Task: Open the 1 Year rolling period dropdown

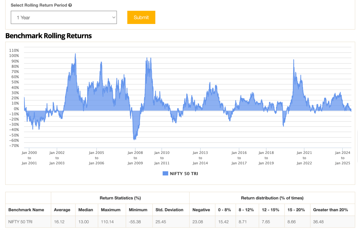Action: pos(64,17)
